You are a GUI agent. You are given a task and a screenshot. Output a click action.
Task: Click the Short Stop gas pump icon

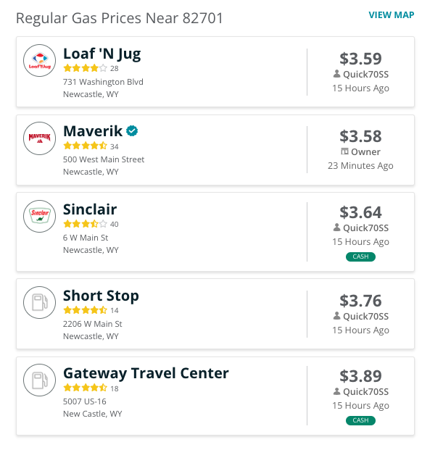pyautogui.click(x=39, y=302)
